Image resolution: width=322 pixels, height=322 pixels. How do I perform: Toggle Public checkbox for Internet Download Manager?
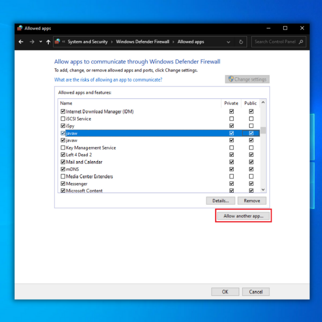click(251, 111)
